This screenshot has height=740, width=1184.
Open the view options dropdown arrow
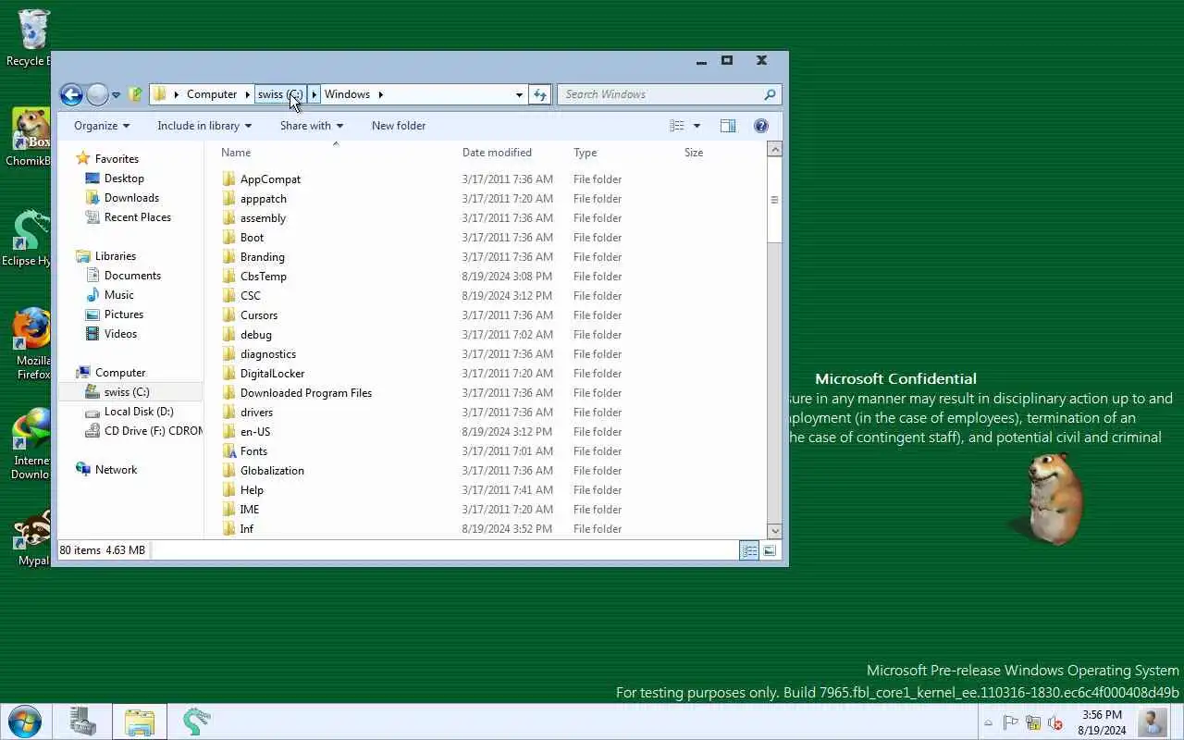tap(697, 126)
